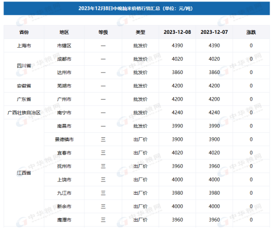Image resolution: width=272 pixels, height=228 pixels.
Task: Click the 等级 column header
Action: (103, 32)
